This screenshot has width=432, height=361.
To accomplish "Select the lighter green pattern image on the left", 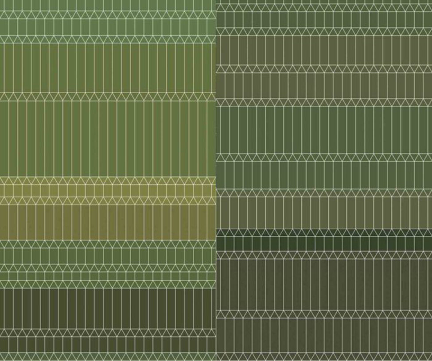I will pyautogui.click(x=108, y=180).
